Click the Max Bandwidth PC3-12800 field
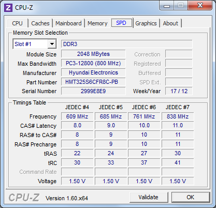The image size is (216, 208). click(93, 63)
